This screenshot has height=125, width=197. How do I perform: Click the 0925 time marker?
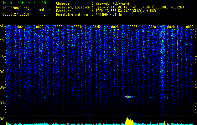click(96, 27)
